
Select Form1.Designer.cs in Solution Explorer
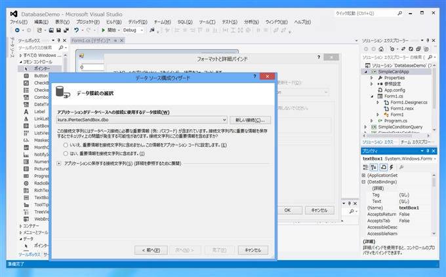409,103
